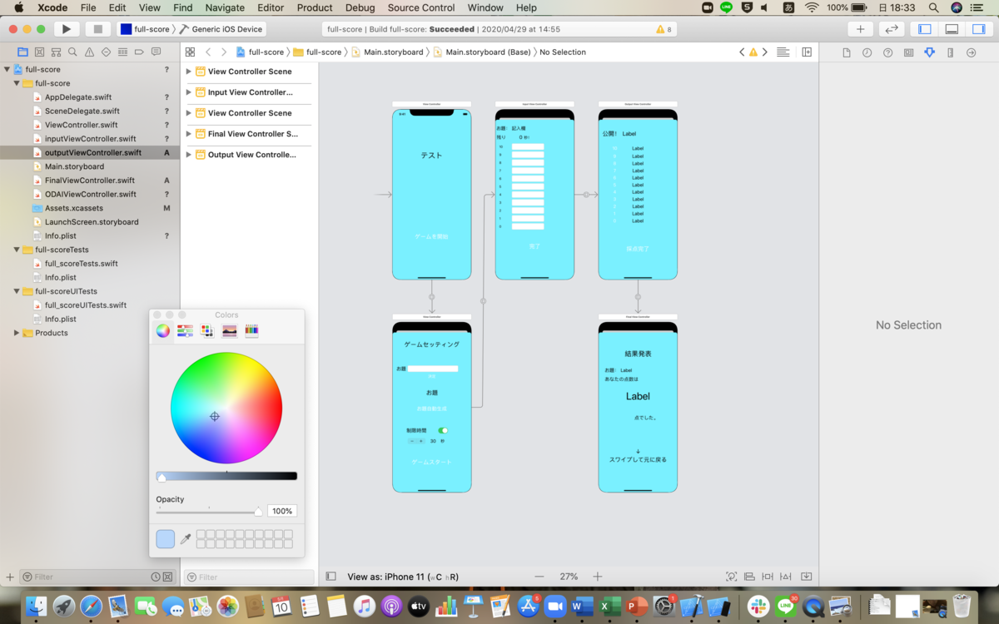Open the full-score scheme selector
999x624 pixels.
pyautogui.click(x=145, y=29)
